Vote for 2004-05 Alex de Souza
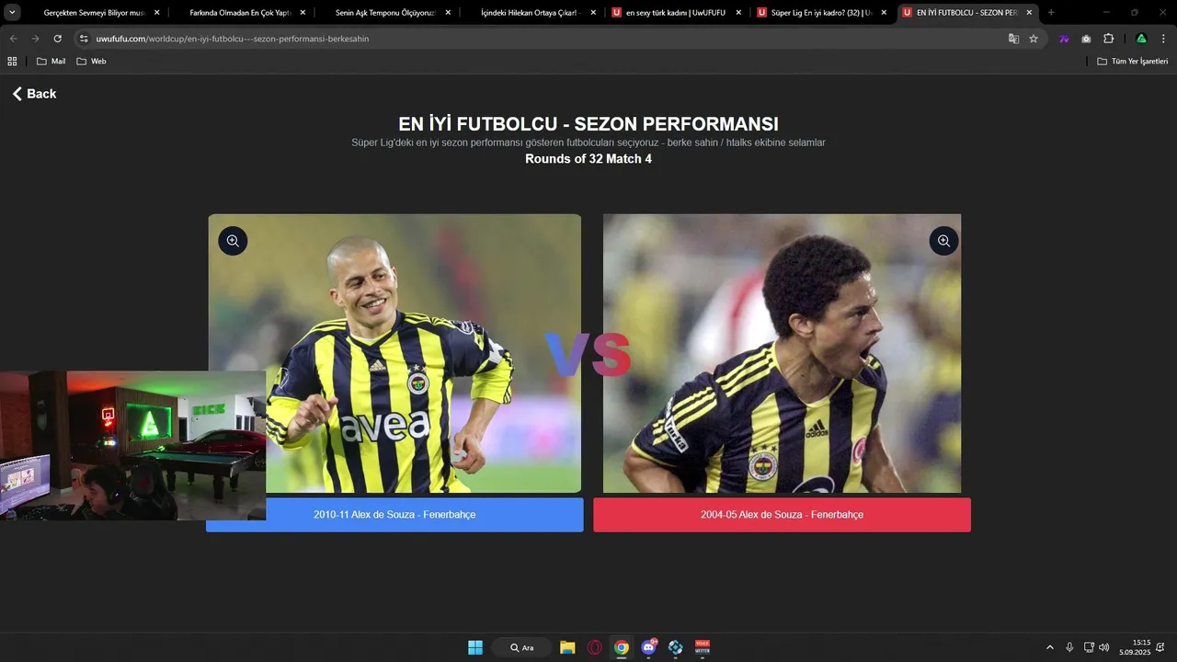Image resolution: width=1177 pixels, height=662 pixels. pos(782,515)
